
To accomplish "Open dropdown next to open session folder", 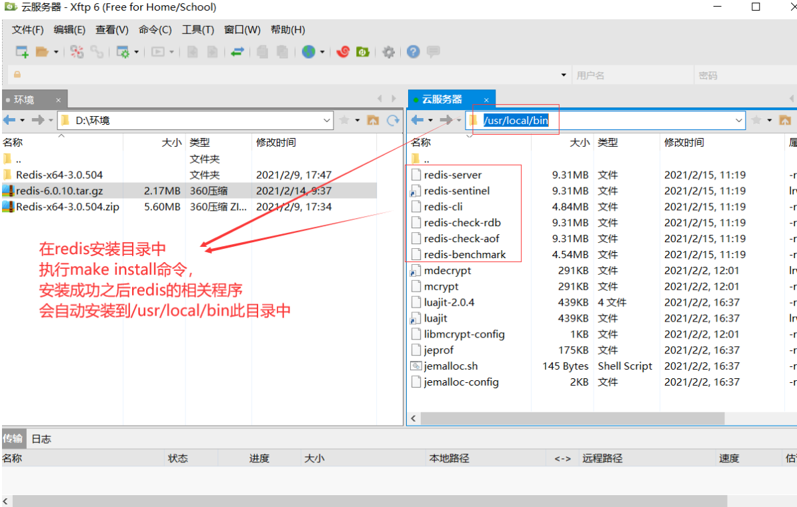I will click(x=56, y=52).
